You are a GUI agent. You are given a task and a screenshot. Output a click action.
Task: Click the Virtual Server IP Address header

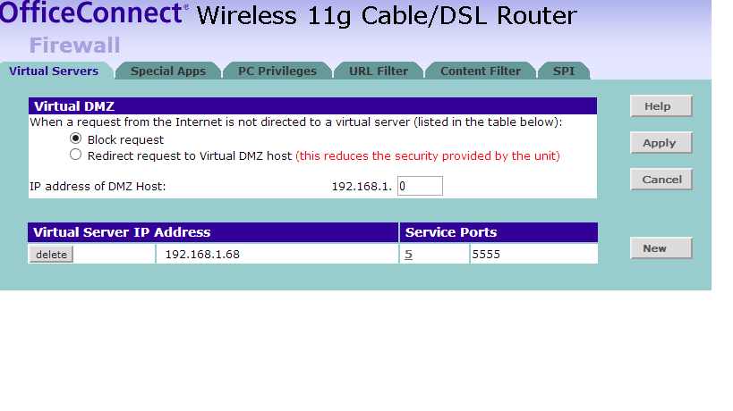click(122, 232)
